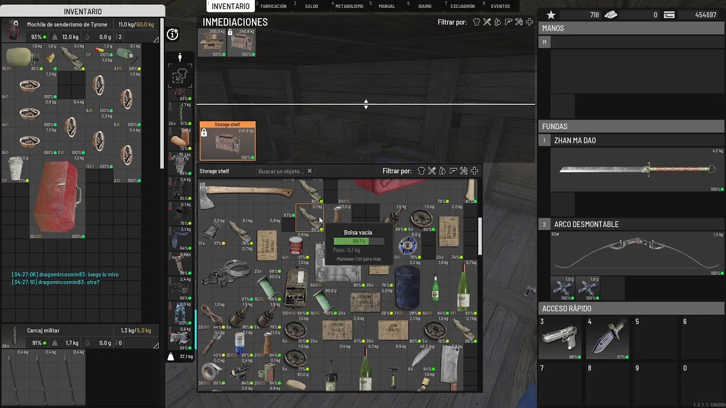The width and height of the screenshot is (726, 408).
Task: Filter Storage shelf by tools icon
Action: (463, 171)
